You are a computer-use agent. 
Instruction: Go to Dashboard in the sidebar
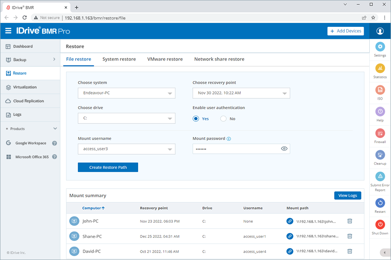coord(30,46)
